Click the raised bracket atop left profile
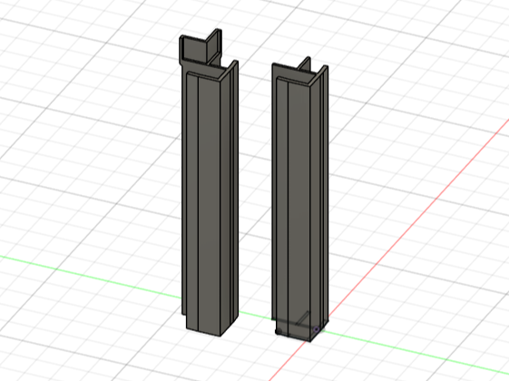This screenshot has width=509, height=381. click(x=201, y=48)
